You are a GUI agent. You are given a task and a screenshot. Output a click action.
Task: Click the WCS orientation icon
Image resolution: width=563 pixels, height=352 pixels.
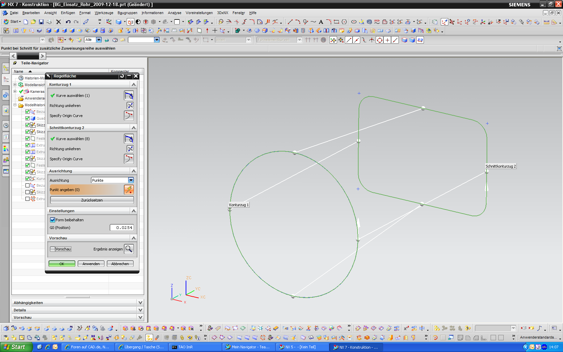(x=109, y=22)
